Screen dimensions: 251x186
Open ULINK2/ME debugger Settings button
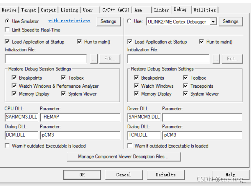pyautogui.click(x=231, y=21)
